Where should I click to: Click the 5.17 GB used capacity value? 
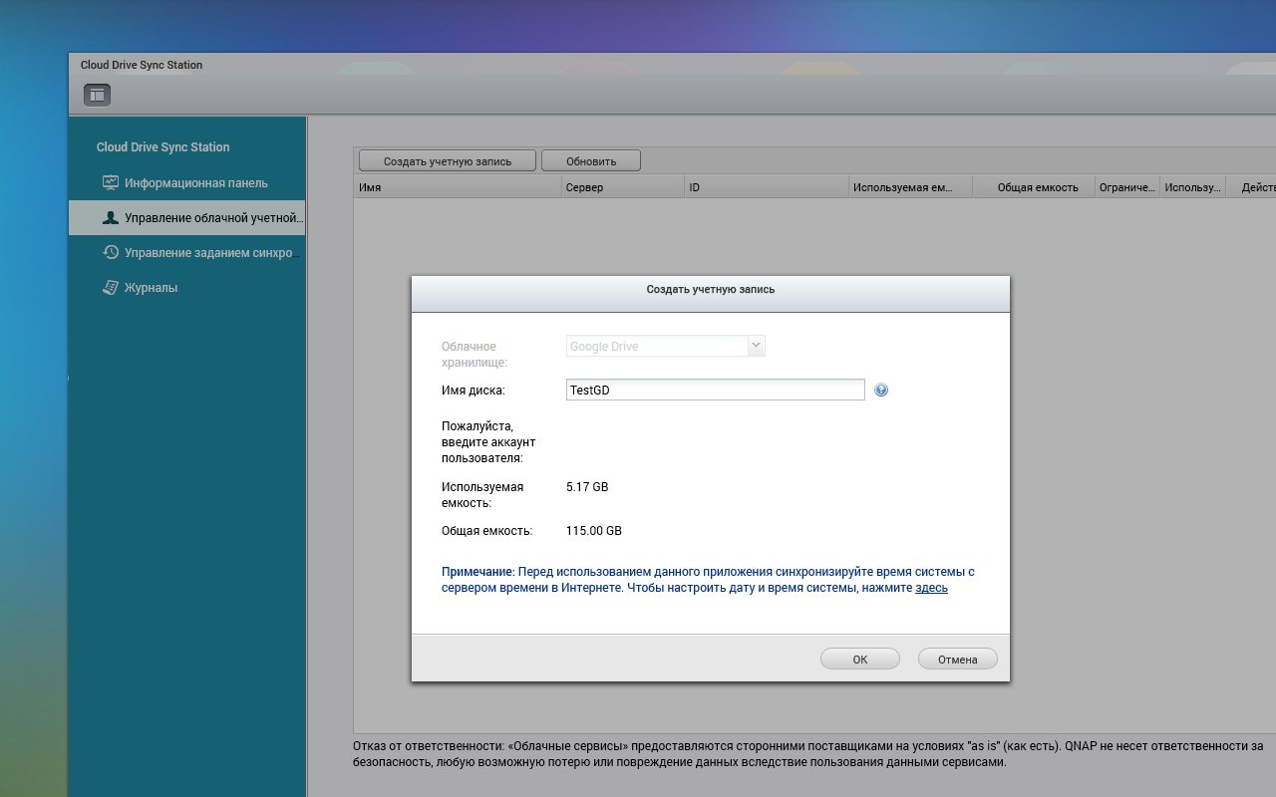587,487
